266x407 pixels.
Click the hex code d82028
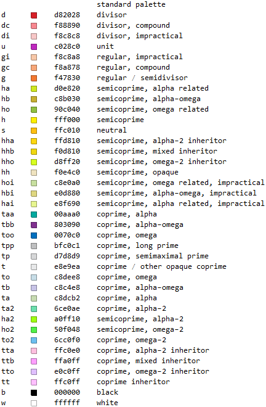(x=67, y=15)
